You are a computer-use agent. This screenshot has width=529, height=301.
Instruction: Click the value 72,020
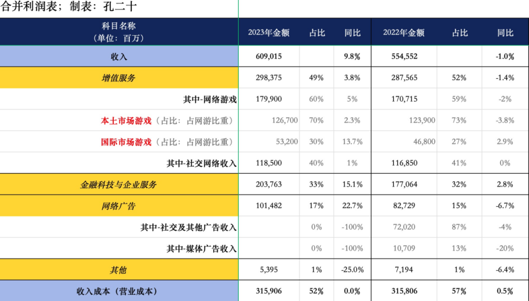click(404, 227)
